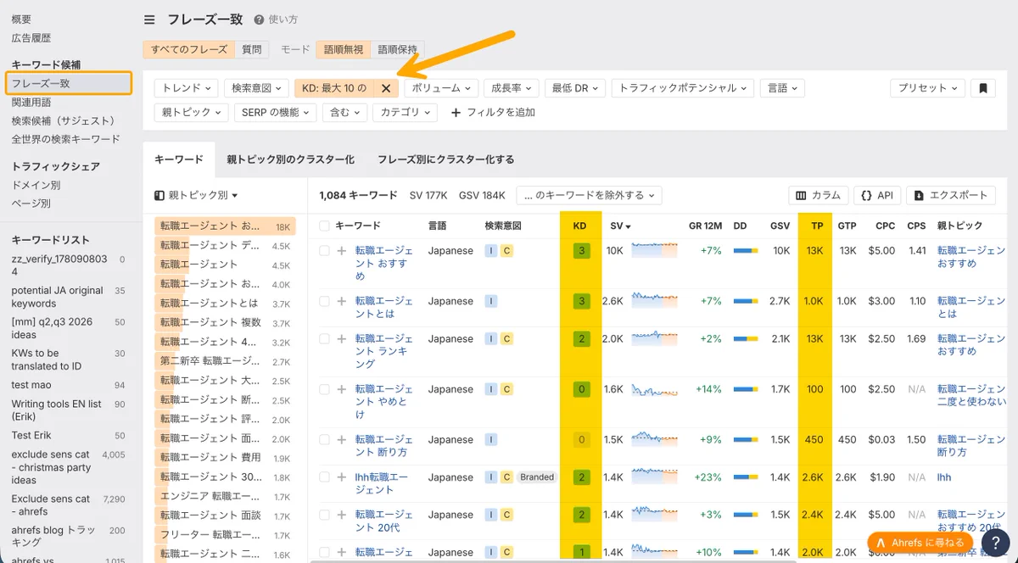Open the ボリューム filter dropdown

coord(440,88)
